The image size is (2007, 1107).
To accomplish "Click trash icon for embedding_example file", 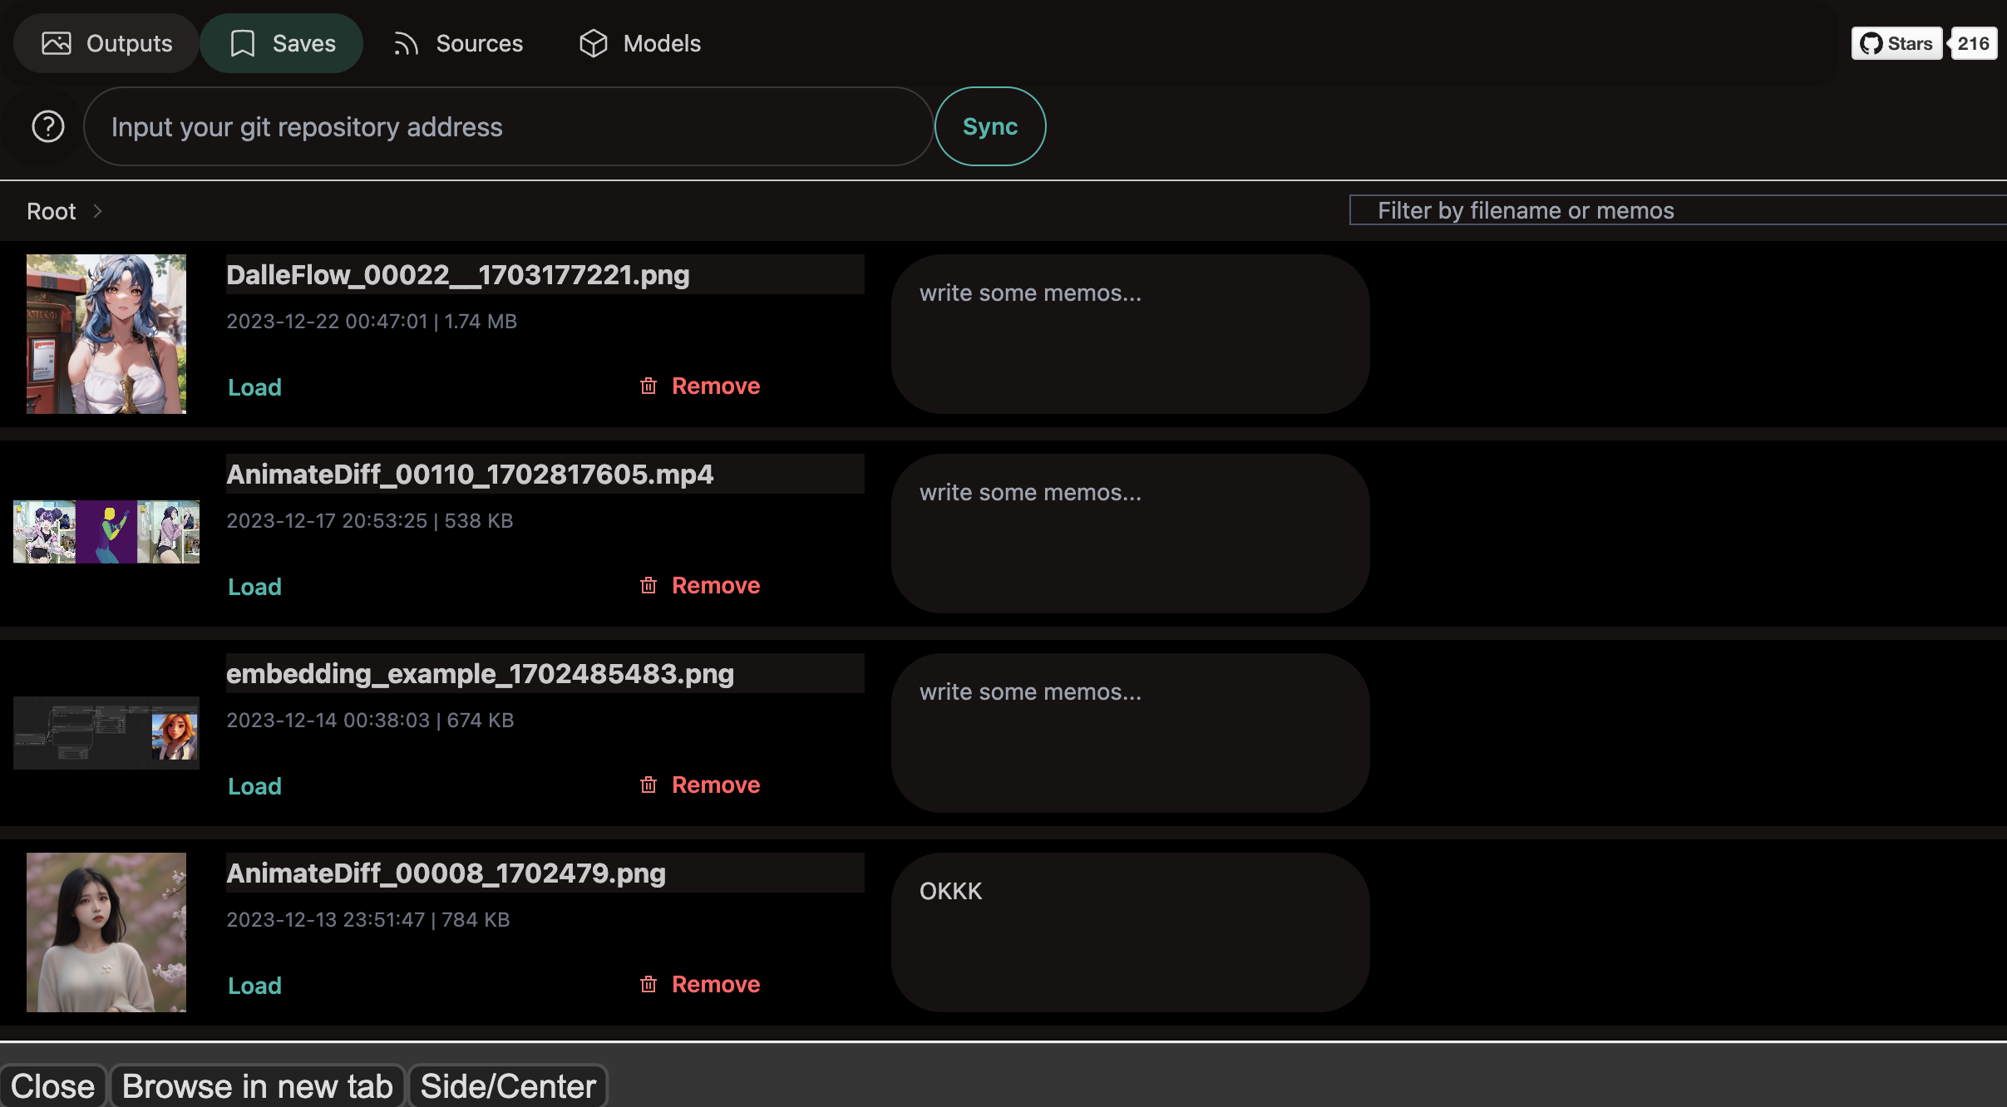I will [648, 785].
